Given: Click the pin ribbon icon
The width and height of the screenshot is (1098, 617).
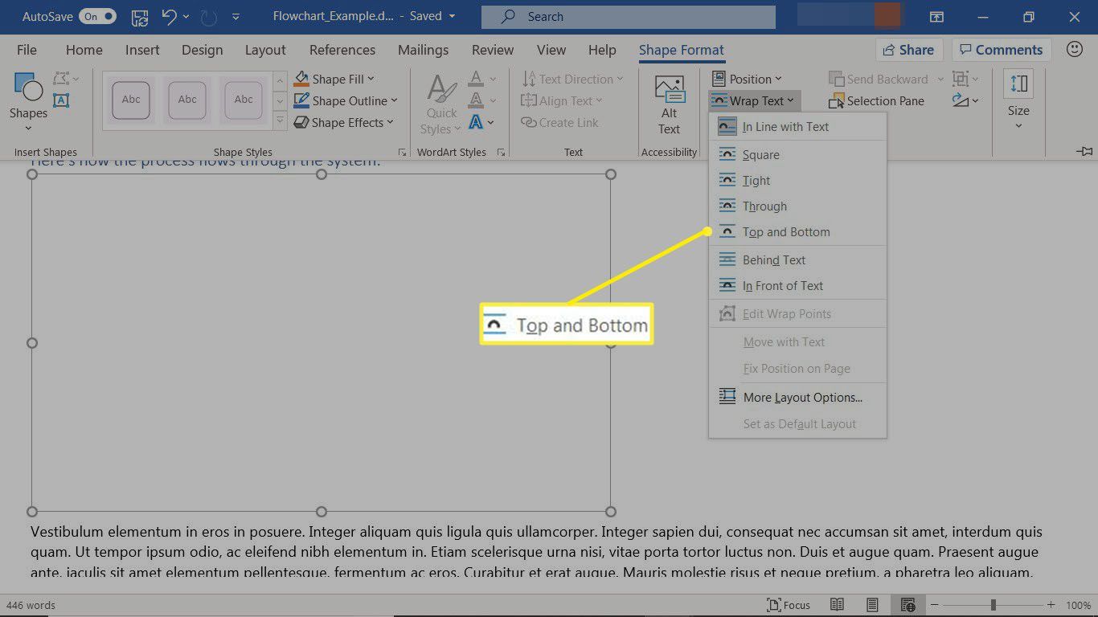Looking at the screenshot, I should pyautogui.click(x=1084, y=151).
